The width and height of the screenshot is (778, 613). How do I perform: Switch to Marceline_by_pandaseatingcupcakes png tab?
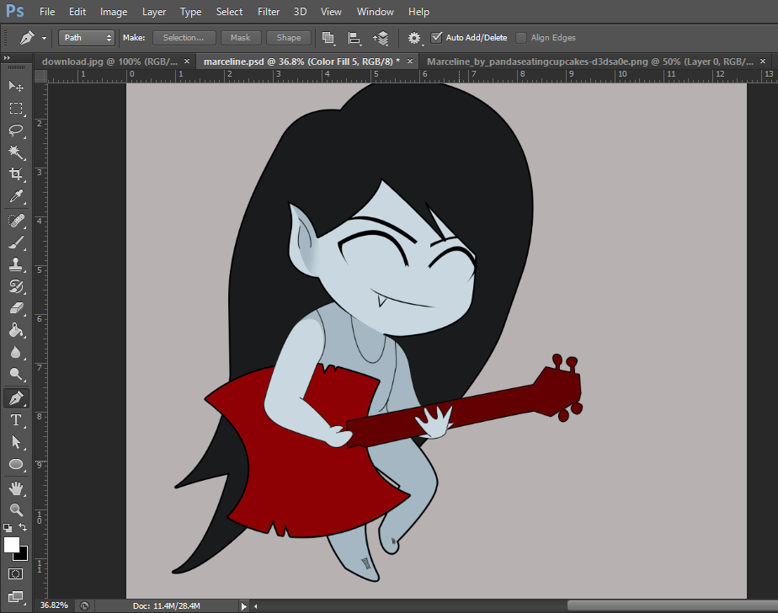[x=590, y=61]
